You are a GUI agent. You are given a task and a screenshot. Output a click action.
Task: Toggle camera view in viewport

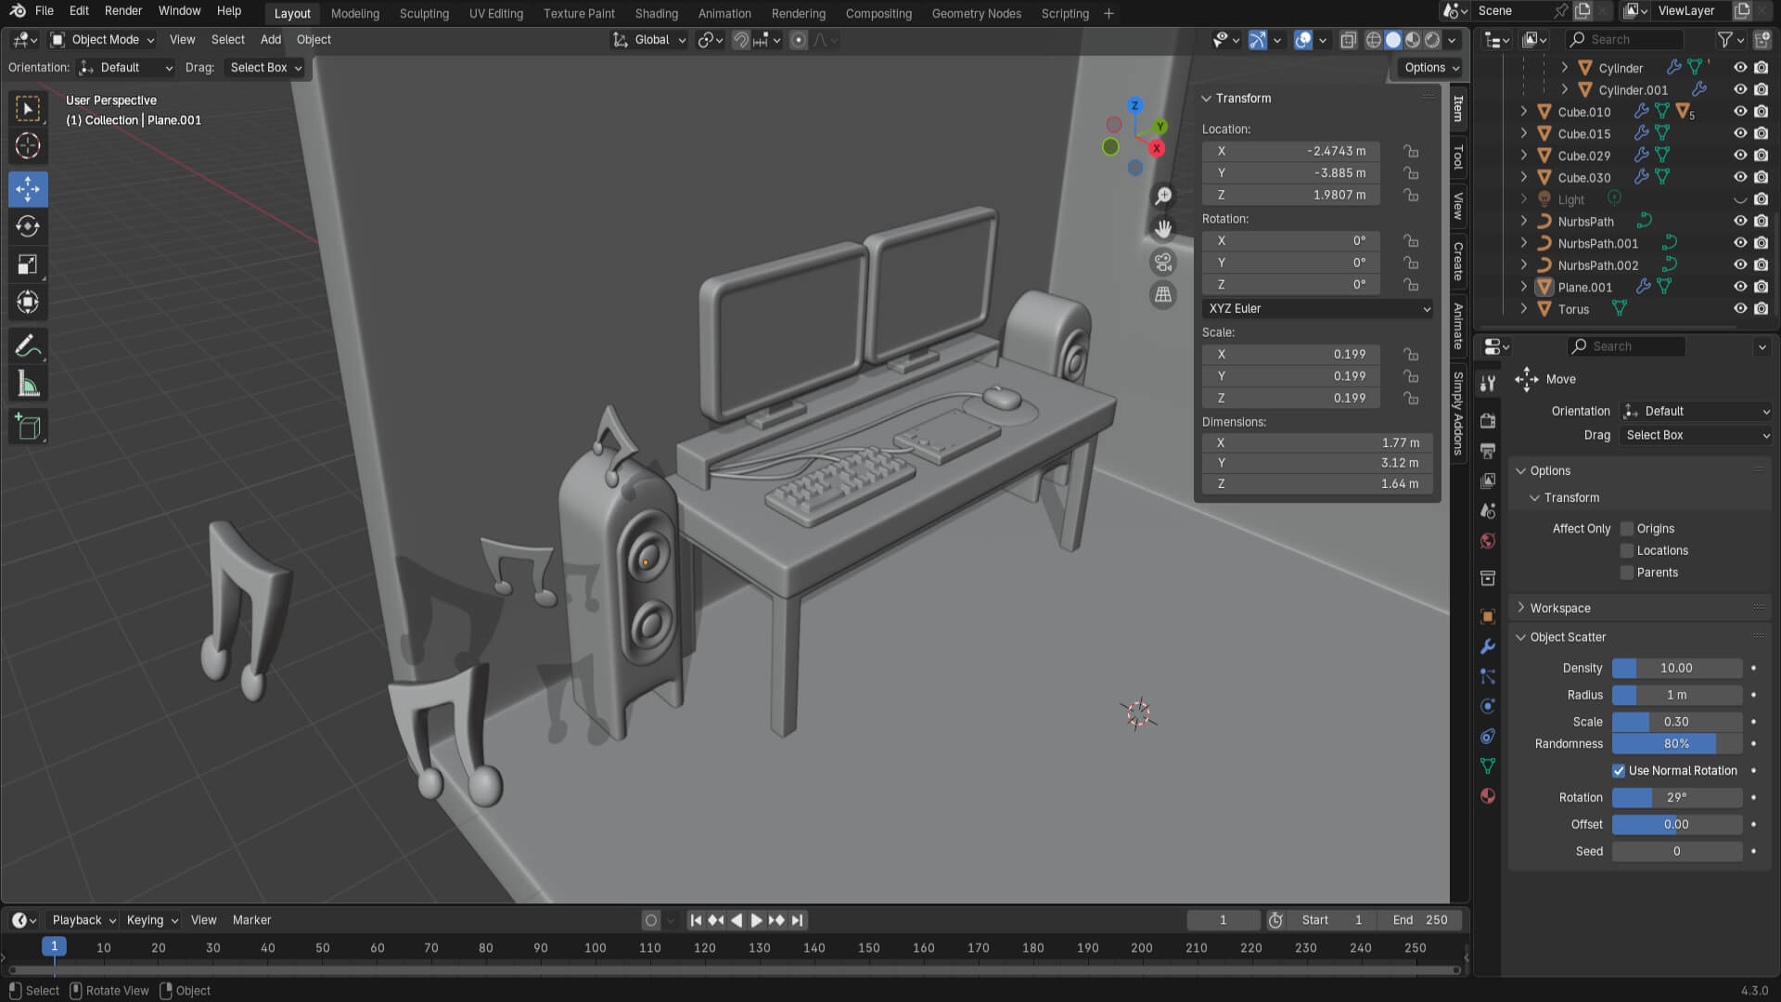coord(1162,262)
